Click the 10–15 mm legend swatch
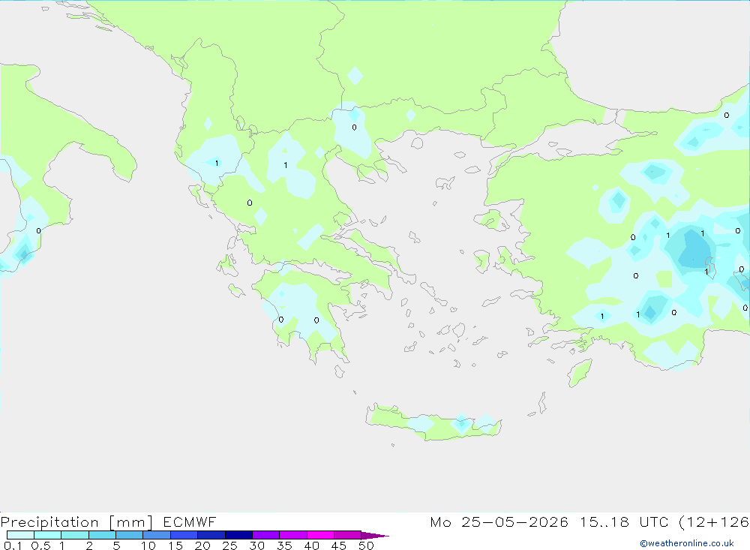Screen dimensions: 750x550 coord(157,535)
